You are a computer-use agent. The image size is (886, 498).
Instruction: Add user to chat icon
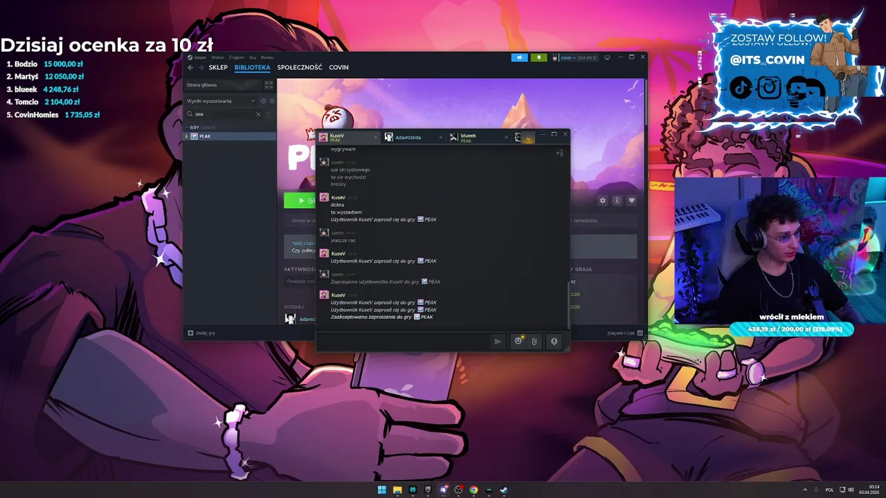click(559, 153)
